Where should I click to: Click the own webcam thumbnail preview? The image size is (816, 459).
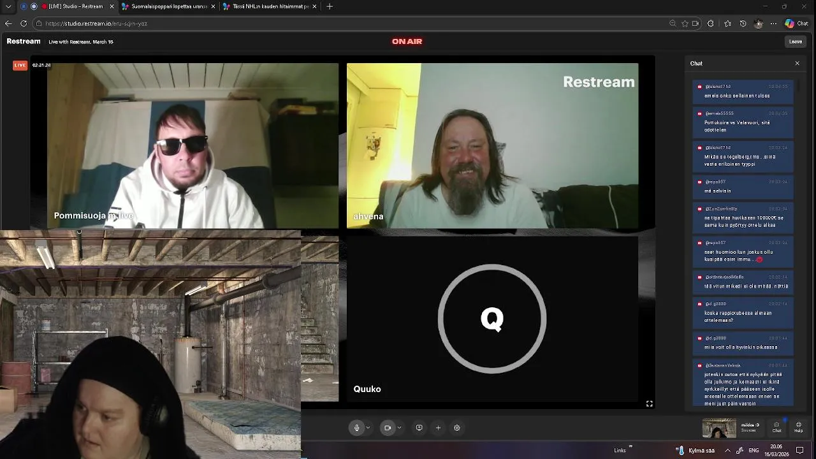click(x=719, y=428)
